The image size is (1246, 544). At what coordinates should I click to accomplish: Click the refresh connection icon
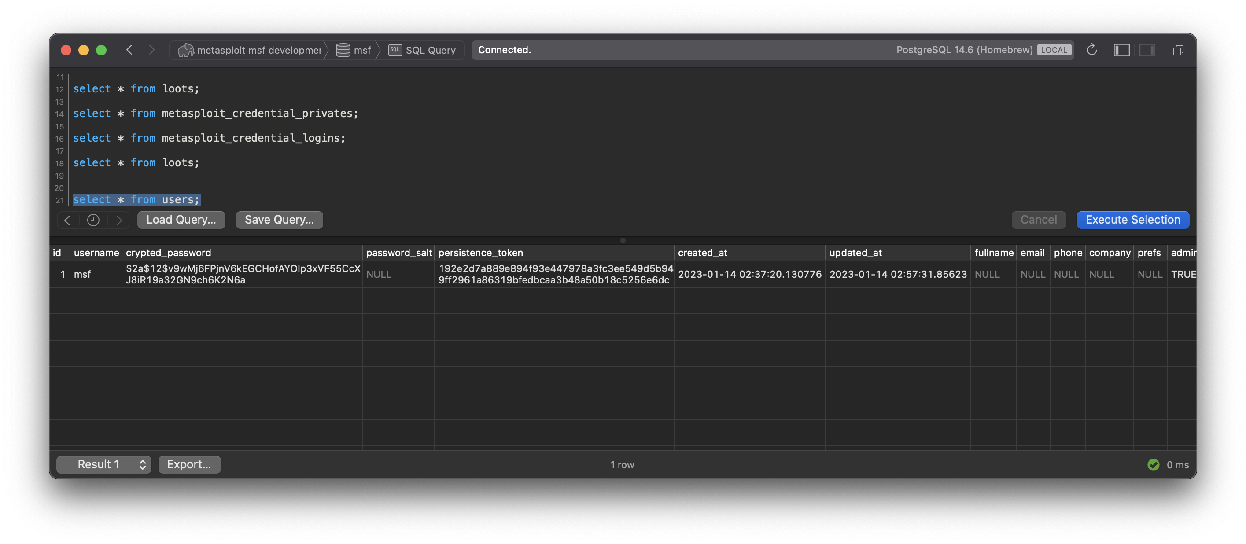(1092, 50)
